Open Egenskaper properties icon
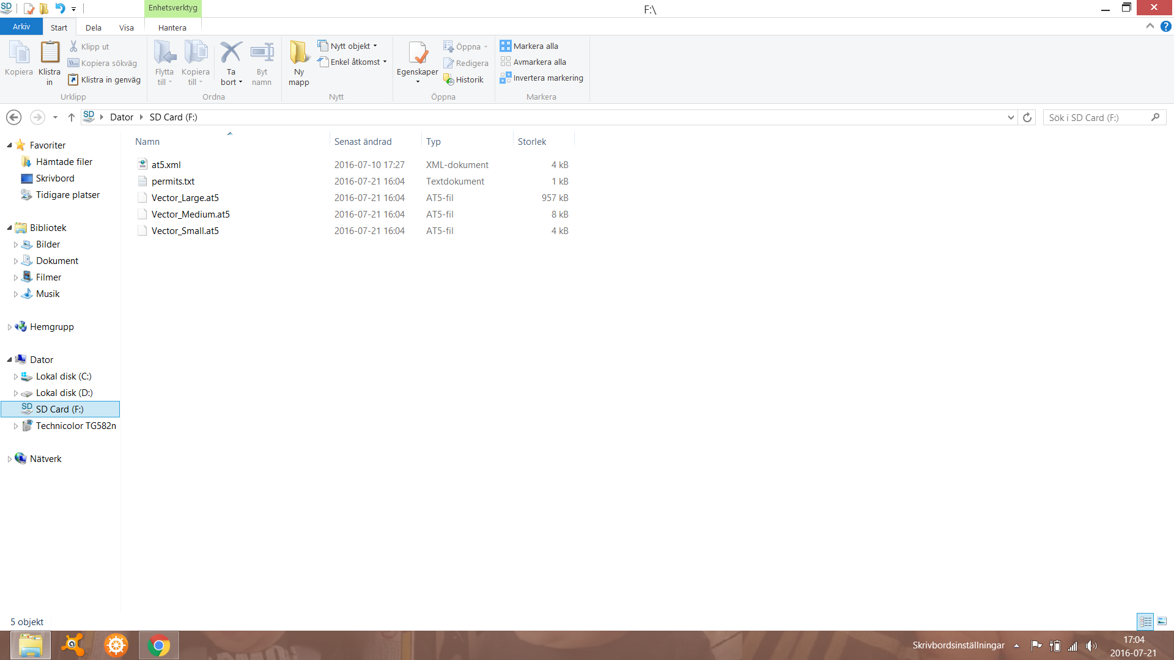Viewport: 1174px width, 660px height. click(417, 53)
